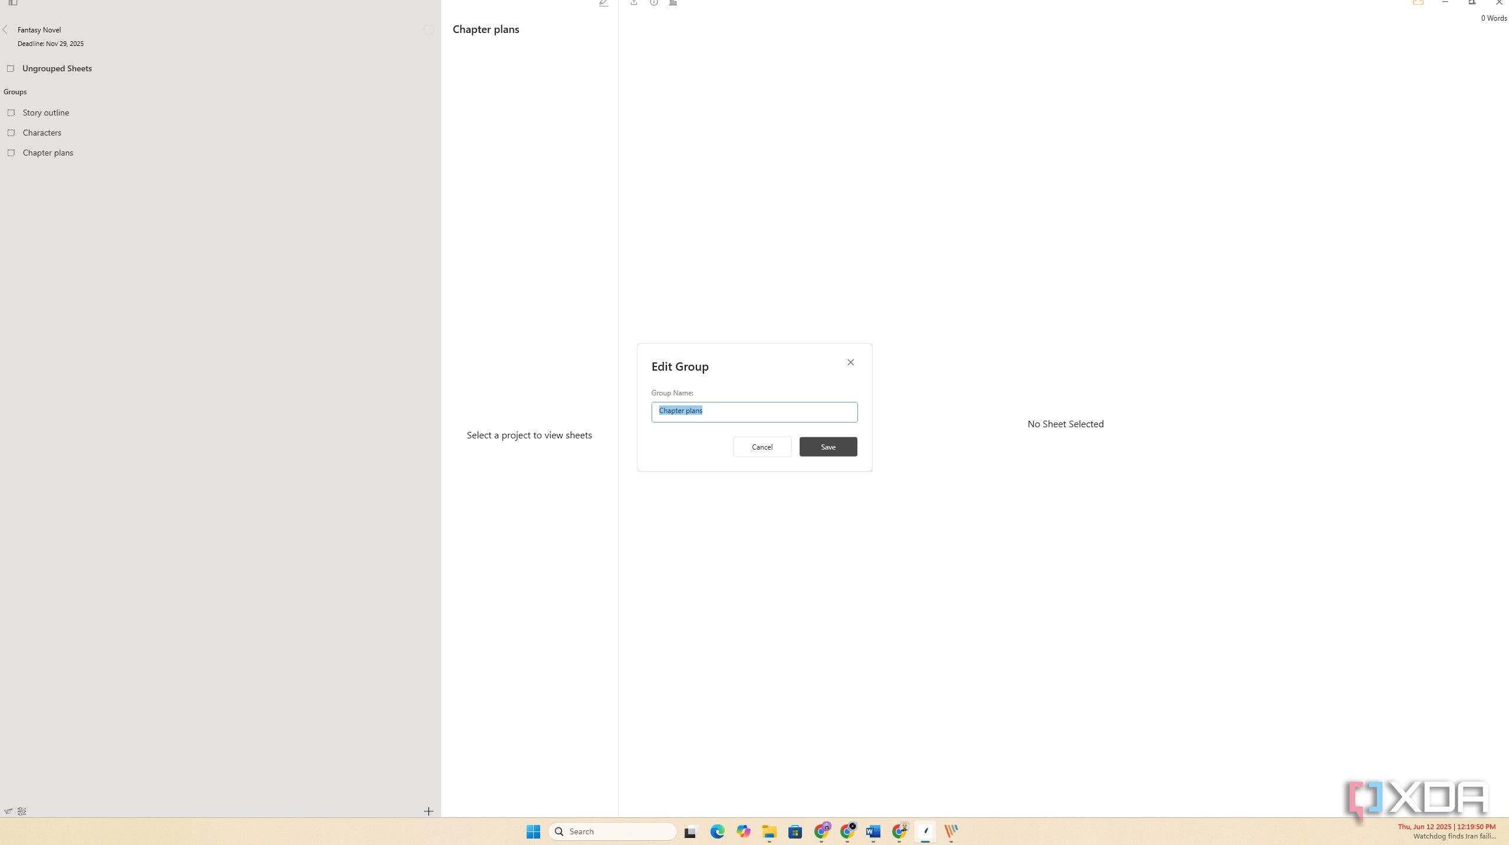
Task: Save the group name
Action: [828, 447]
